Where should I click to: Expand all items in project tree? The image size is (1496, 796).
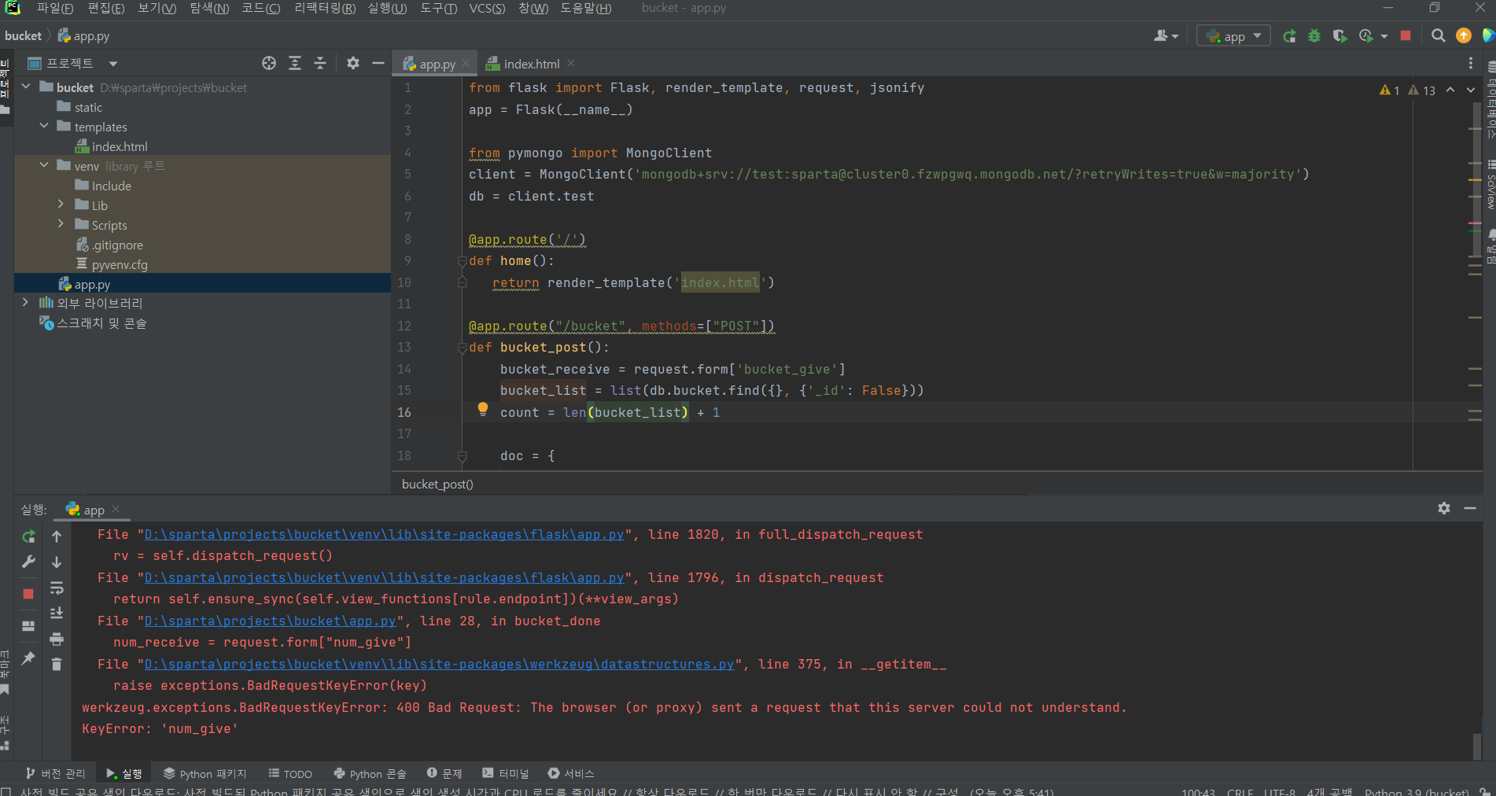pyautogui.click(x=295, y=63)
